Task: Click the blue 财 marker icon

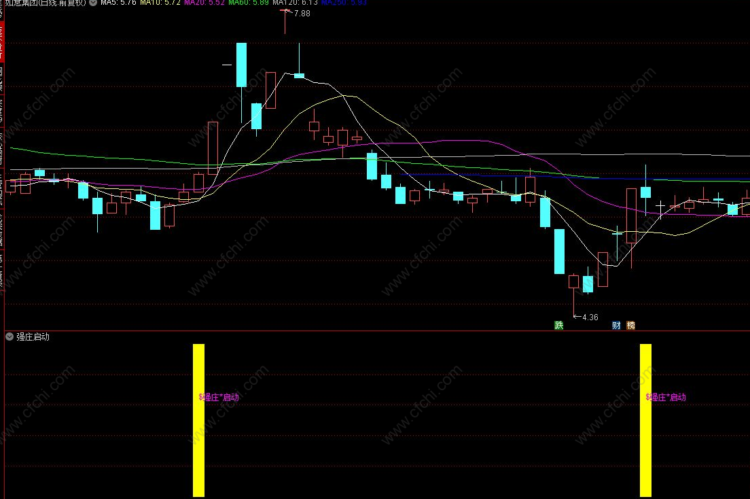Action: tap(616, 325)
